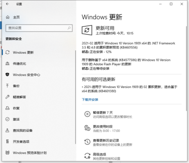Viewport: 189px width, 163px height.
Task: Close the Settings window
Action: (x=182, y=4)
